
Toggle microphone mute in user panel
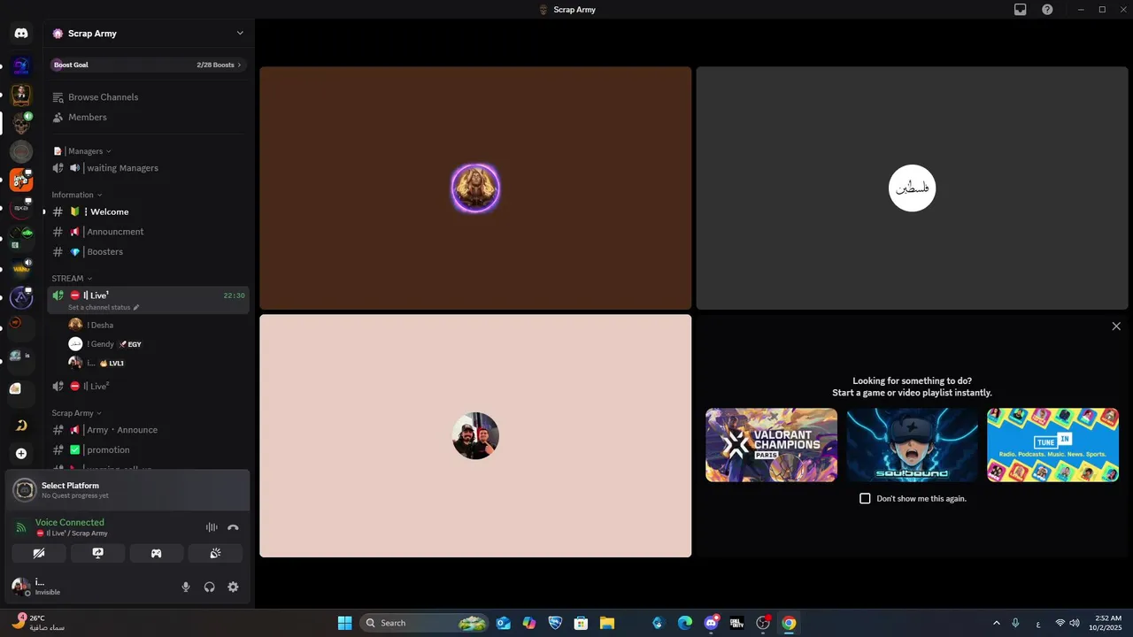coord(186,587)
